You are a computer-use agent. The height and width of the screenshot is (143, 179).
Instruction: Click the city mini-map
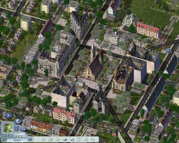(8, 128)
